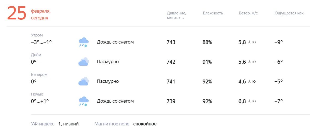Click the daytime overcast cloud icon

coord(84,62)
